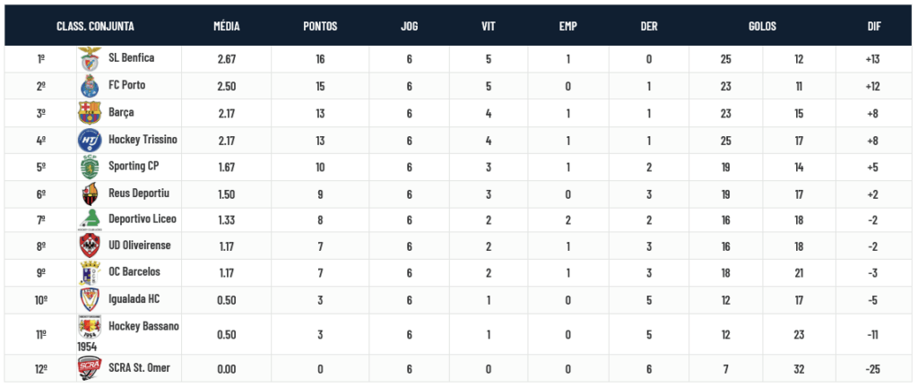Click the Hockey Trissino logo
This screenshot has height=387, width=918.
tap(89, 141)
